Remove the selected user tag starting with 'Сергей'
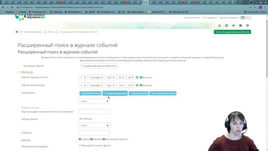This screenshot has height=151, width=268. pos(139,93)
